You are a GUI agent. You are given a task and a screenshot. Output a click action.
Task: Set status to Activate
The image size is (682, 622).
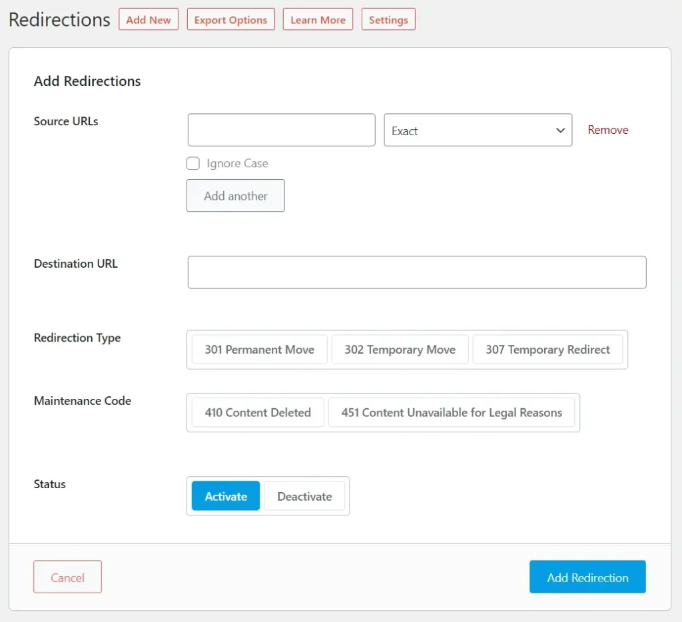(x=226, y=496)
